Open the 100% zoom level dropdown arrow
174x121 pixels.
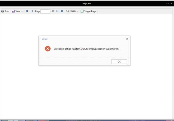click(78, 11)
